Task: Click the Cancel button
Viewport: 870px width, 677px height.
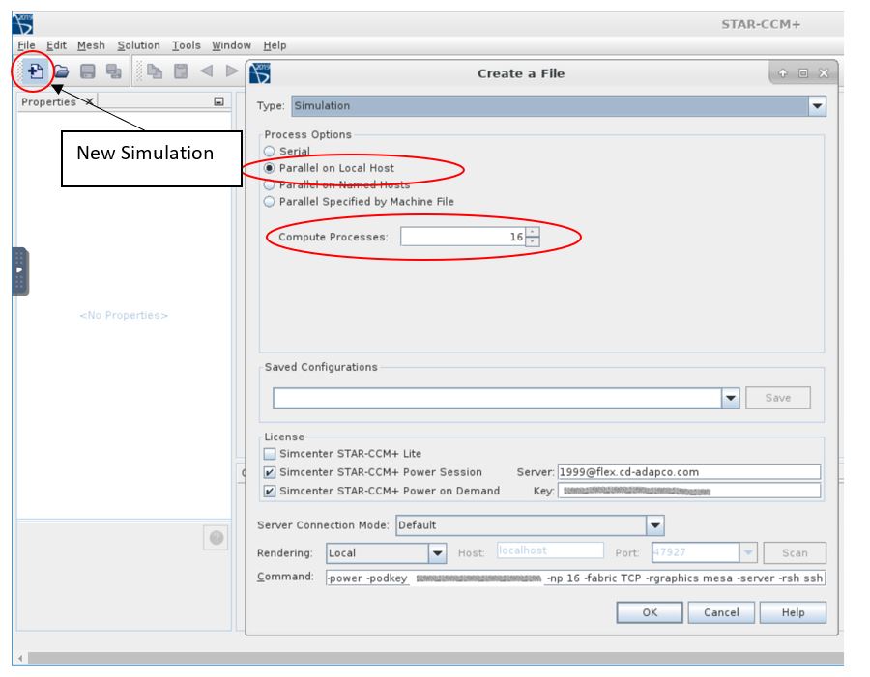Action: pos(721,612)
